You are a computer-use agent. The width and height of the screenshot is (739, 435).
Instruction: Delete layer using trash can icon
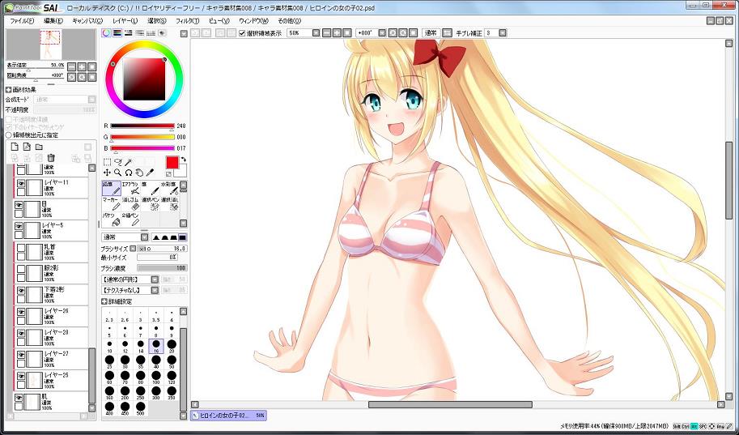(50, 158)
